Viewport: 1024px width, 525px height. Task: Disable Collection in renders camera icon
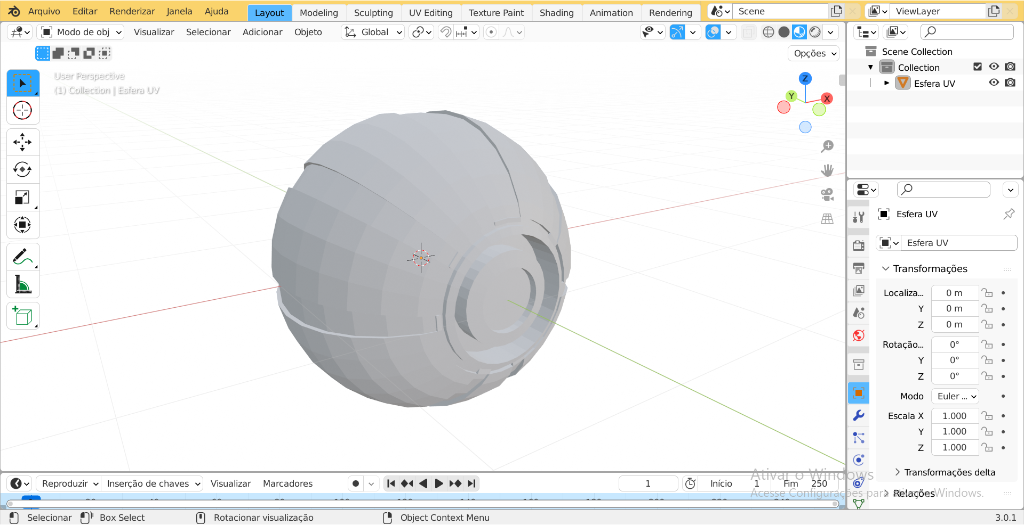pyautogui.click(x=1010, y=67)
